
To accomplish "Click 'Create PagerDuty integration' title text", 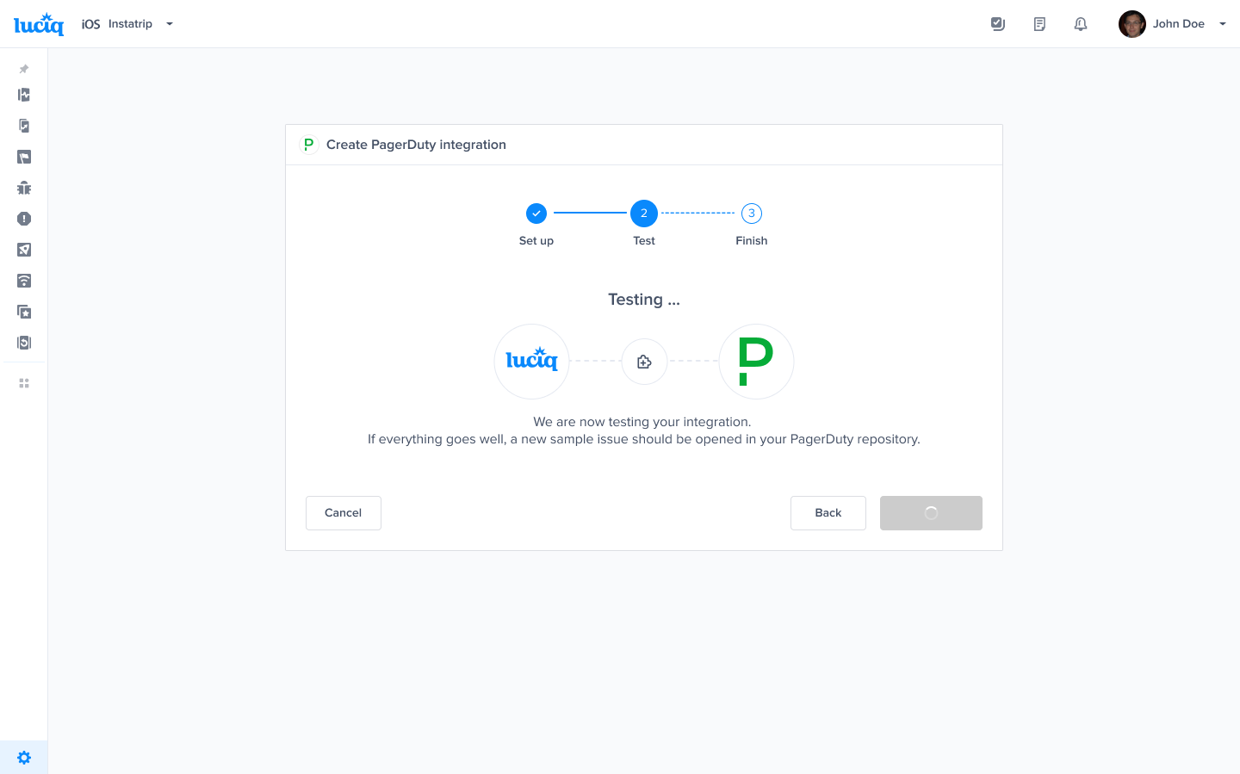I will (416, 145).
